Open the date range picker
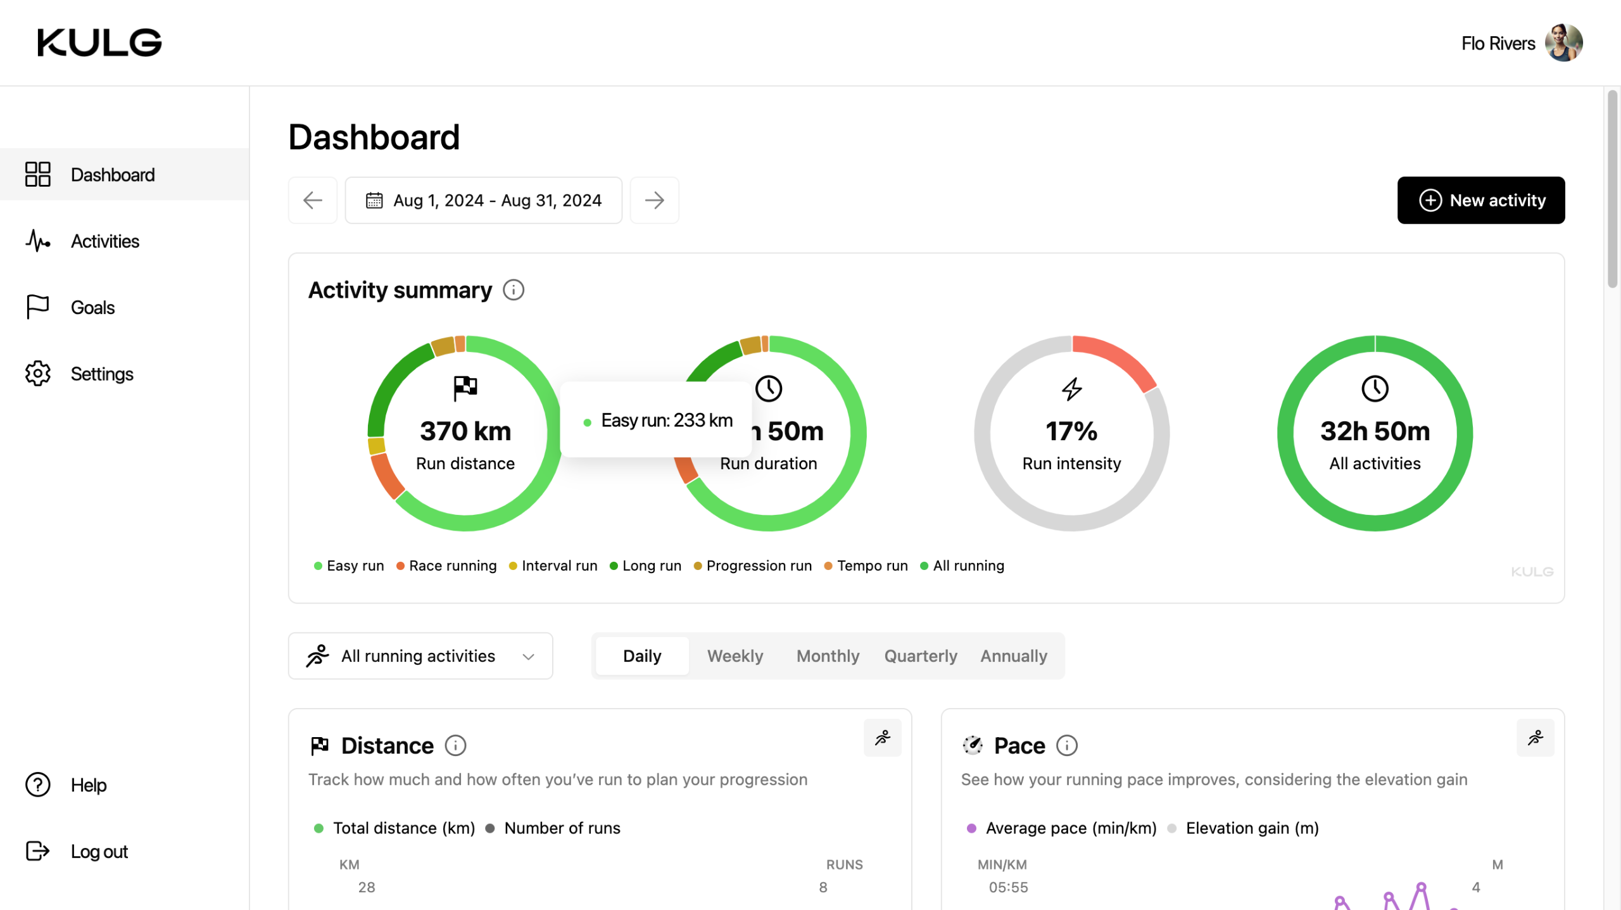The image size is (1621, 910). coord(483,200)
